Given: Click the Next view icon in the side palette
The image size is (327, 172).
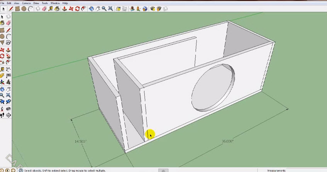Looking at the screenshot, I should [x=8, y=102].
